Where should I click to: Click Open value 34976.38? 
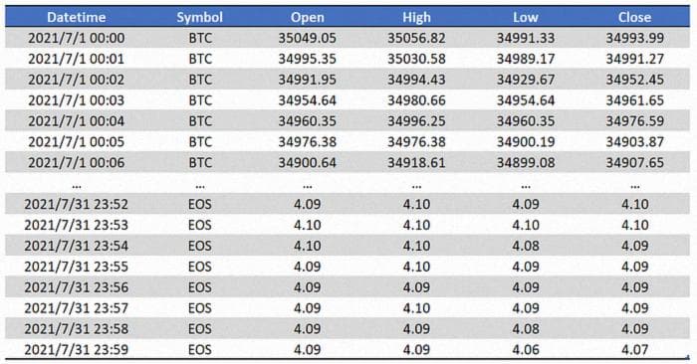[307, 142]
